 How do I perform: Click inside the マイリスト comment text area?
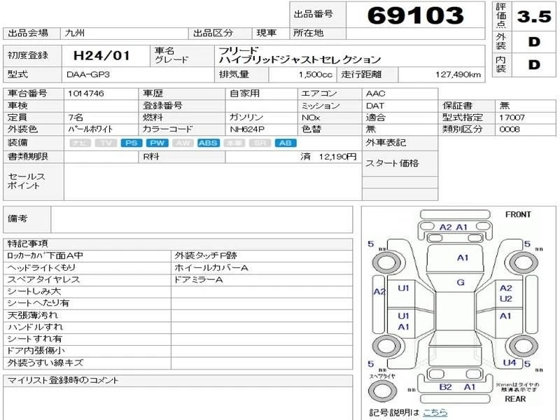[x=178, y=404]
